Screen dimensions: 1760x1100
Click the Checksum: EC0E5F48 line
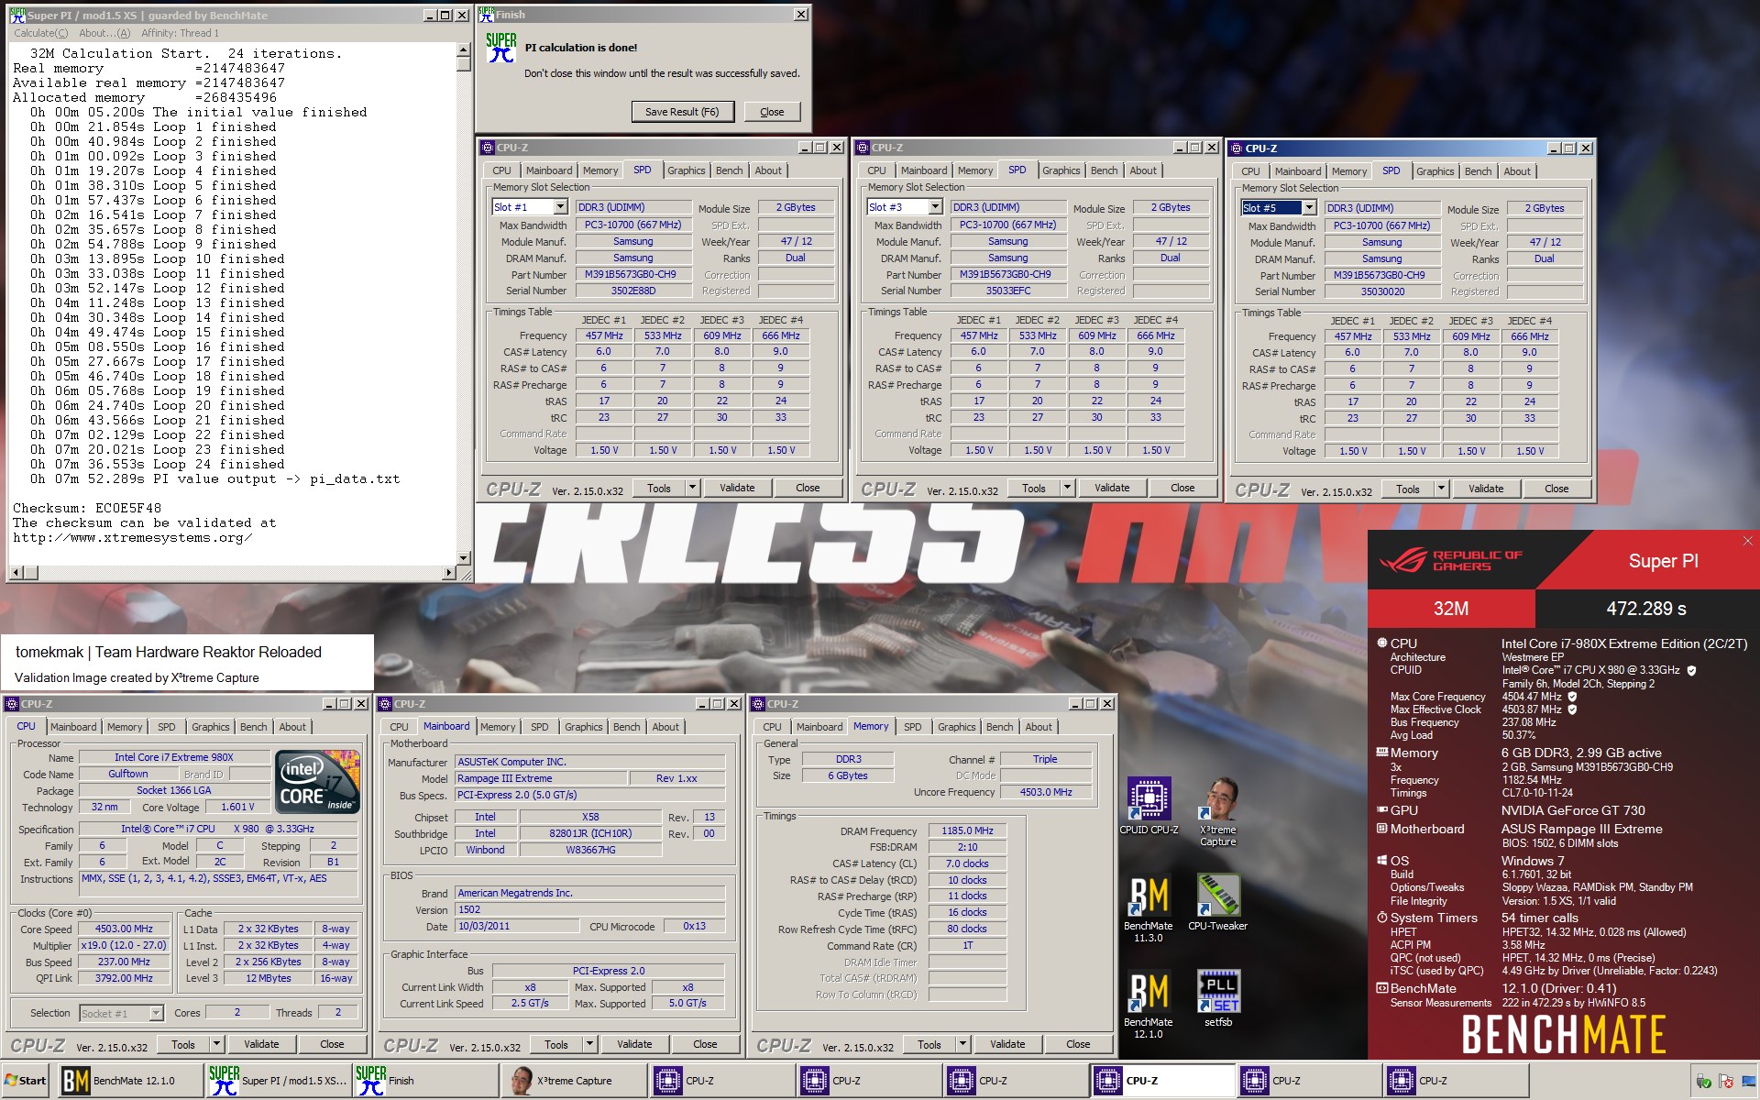87,508
